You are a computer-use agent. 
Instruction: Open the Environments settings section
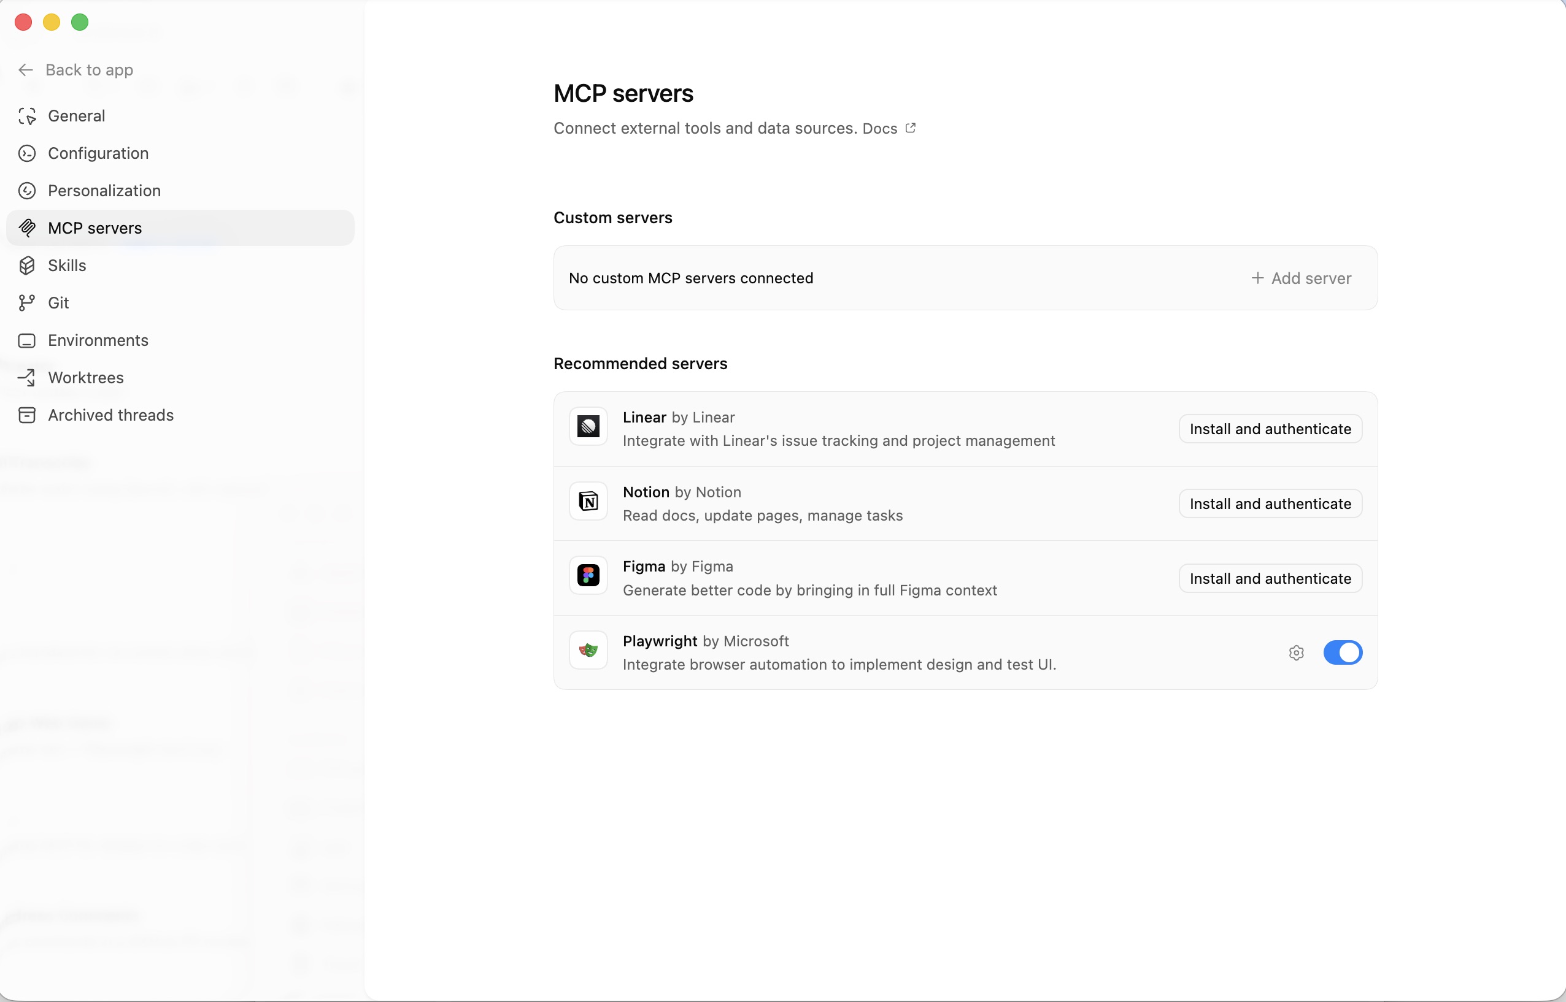[98, 340]
